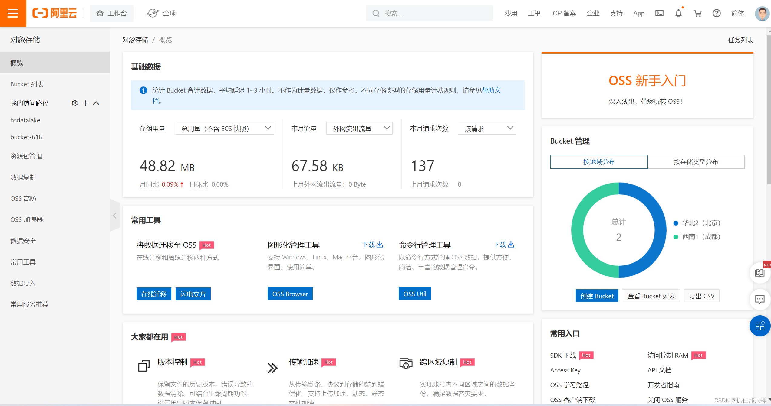771x406 pixels.
Task: Open 企业 top menu
Action: (593, 13)
